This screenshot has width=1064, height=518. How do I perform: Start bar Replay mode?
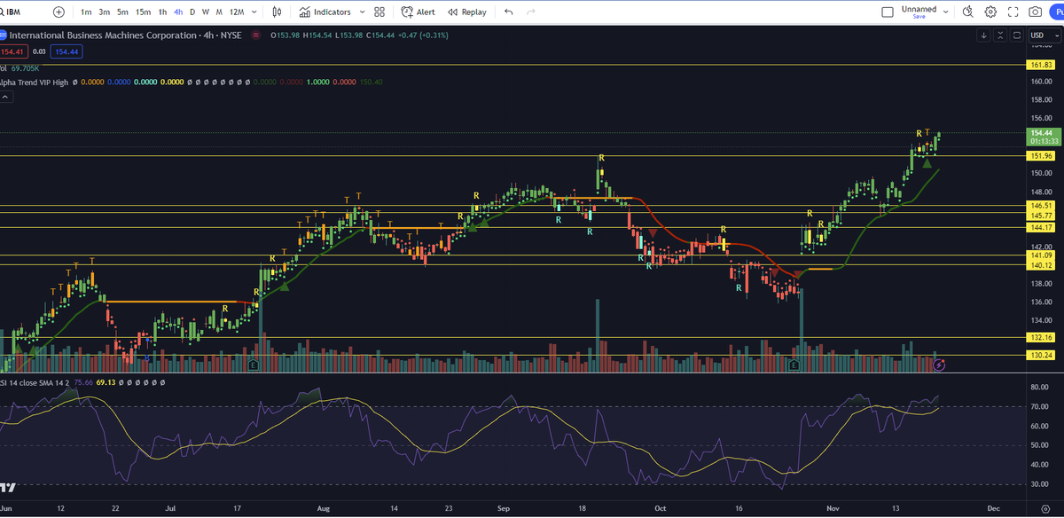click(467, 12)
